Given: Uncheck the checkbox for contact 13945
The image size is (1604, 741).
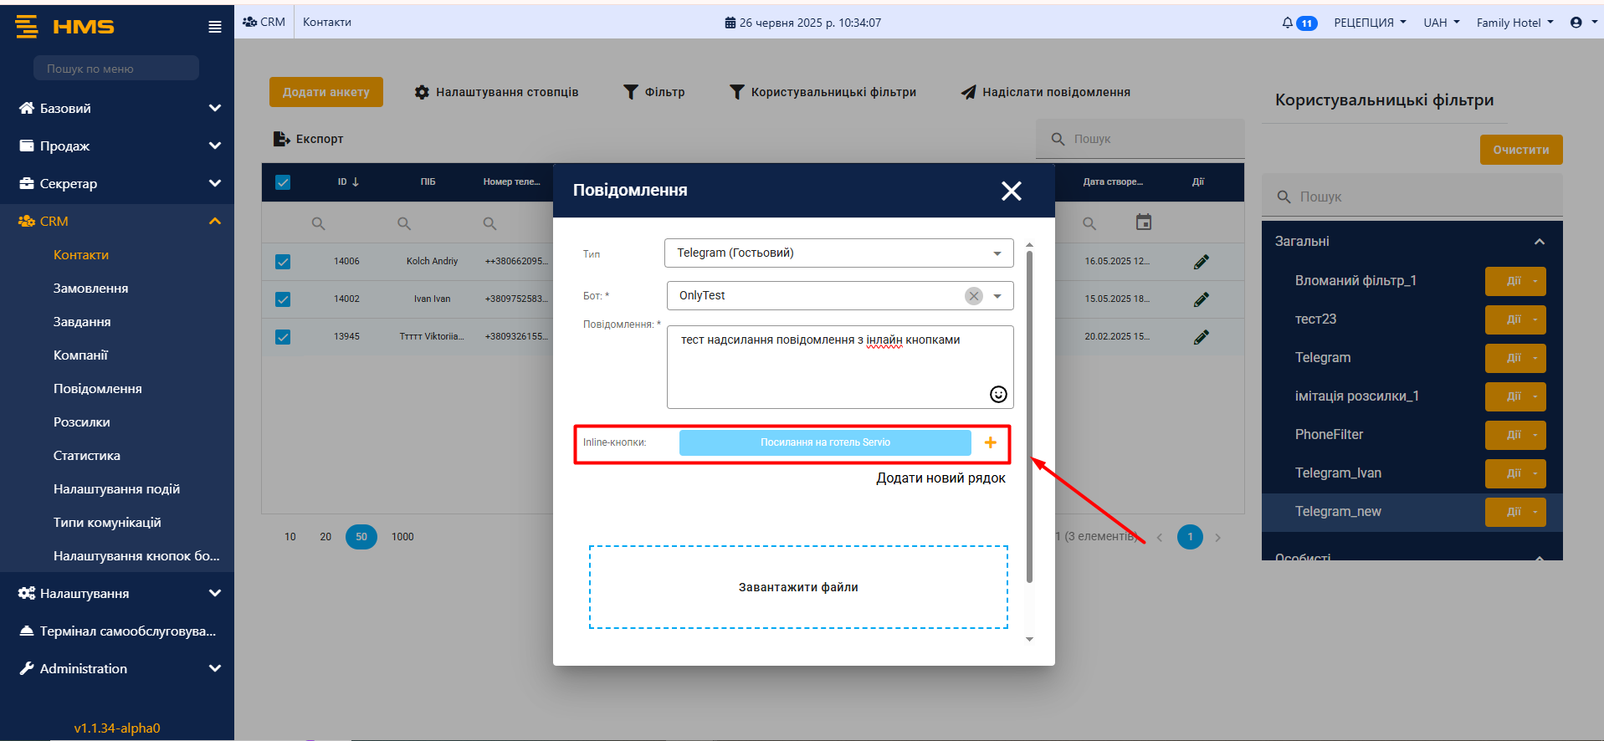Looking at the screenshot, I should tap(283, 337).
